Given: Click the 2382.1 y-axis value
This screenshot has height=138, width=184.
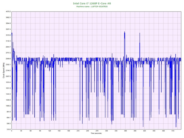Looking at the screenshot, I should coord(8,65).
